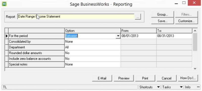
Task: Click Rounded dollar amounts value 'No'
Action: click(93, 53)
